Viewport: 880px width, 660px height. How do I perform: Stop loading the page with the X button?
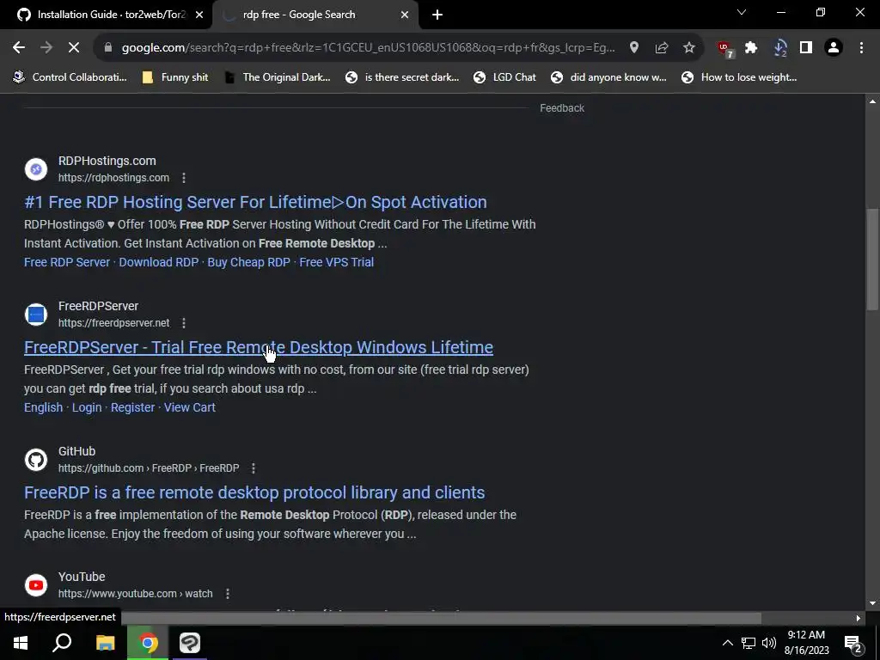pos(74,48)
